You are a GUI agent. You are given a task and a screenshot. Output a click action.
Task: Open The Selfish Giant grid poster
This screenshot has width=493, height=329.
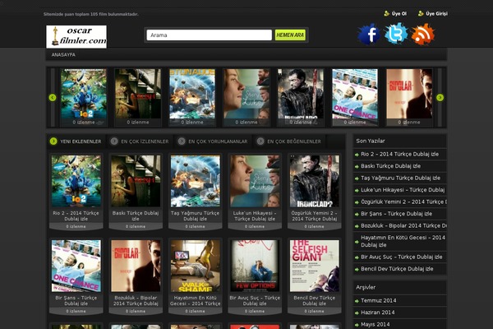(x=315, y=266)
